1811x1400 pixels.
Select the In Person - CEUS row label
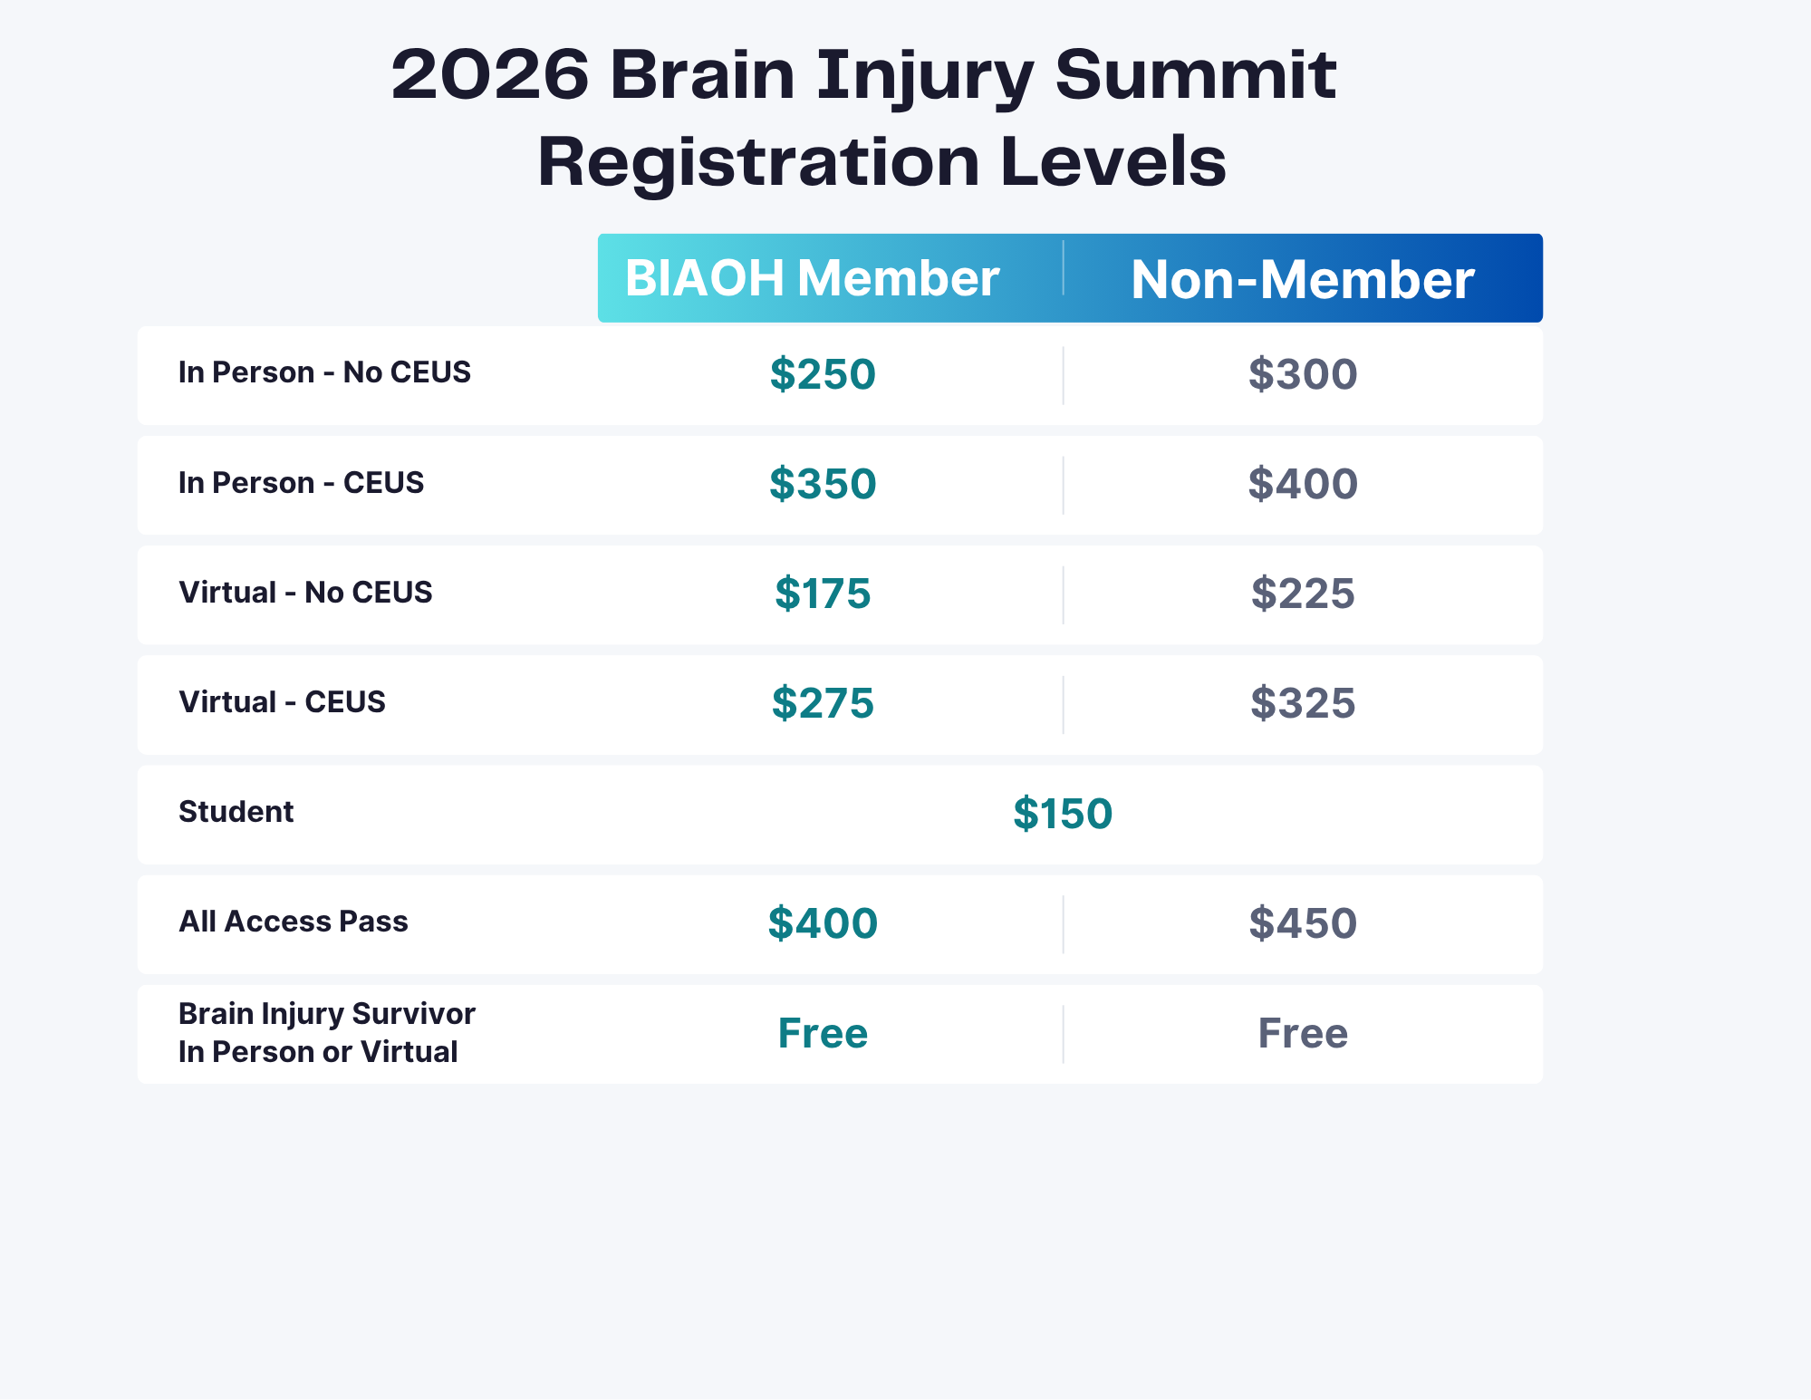point(301,483)
